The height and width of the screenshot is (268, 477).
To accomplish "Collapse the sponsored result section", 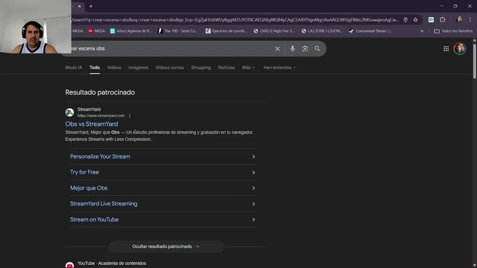I will click(x=166, y=246).
